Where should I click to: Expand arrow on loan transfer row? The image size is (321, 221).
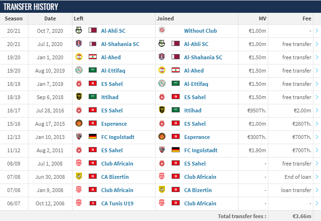[x=317, y=190]
